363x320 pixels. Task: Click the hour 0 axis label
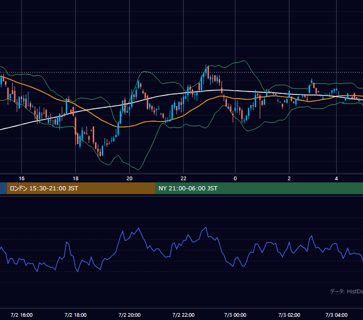pyautogui.click(x=235, y=179)
